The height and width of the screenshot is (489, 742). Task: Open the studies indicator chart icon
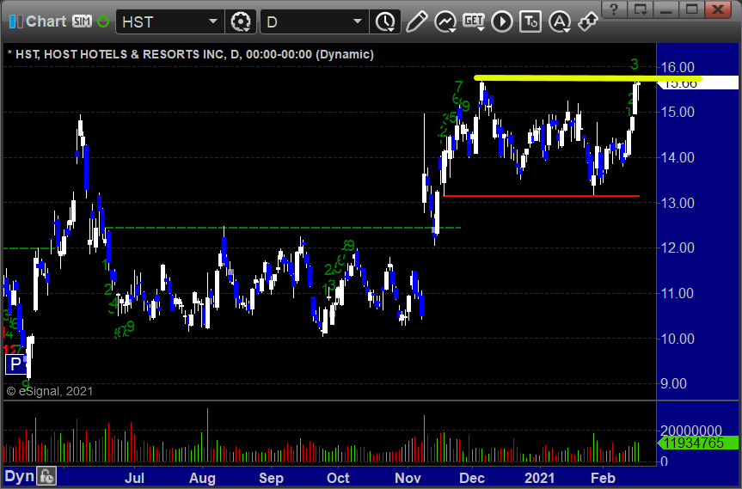point(445,21)
